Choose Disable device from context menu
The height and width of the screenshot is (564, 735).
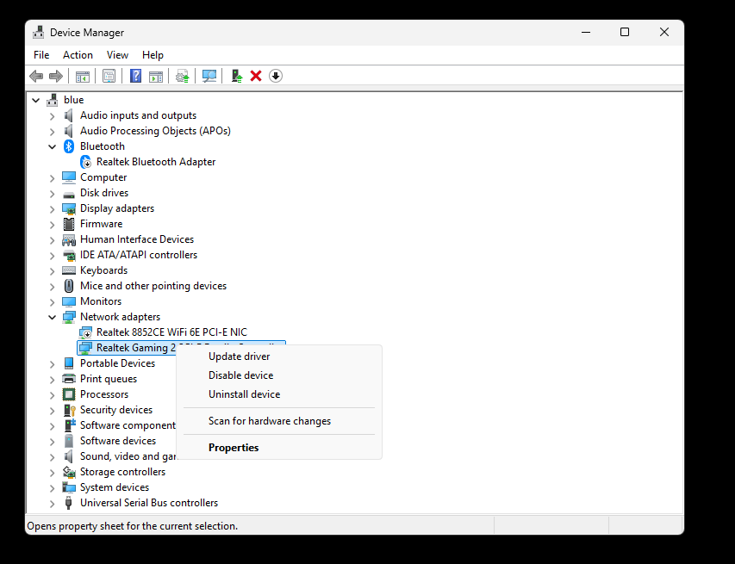[279, 375]
